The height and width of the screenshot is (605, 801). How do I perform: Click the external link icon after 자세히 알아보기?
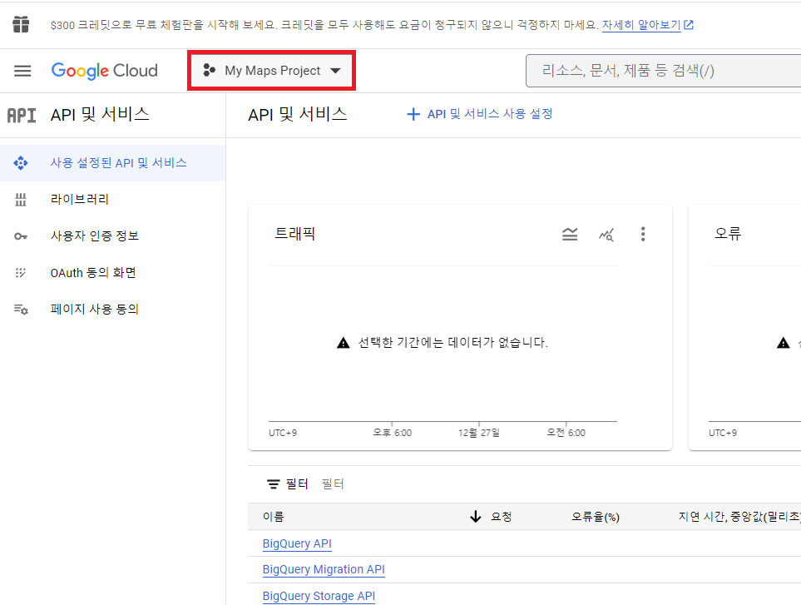(689, 24)
